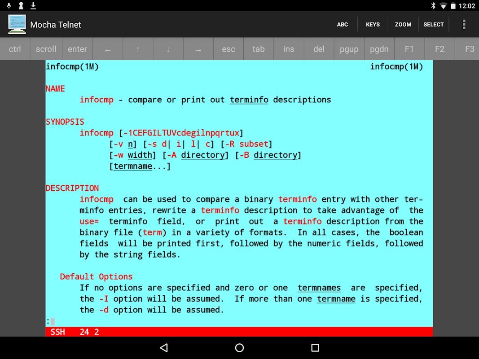The width and height of the screenshot is (479, 359).
Task: Tap the top-right infocmp(1M) header
Action: pos(396,66)
